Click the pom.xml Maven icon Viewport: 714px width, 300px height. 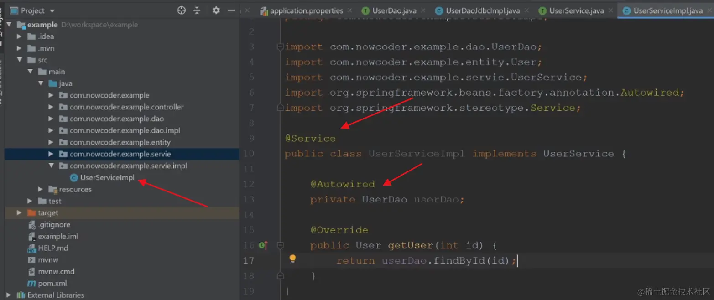coord(31,284)
